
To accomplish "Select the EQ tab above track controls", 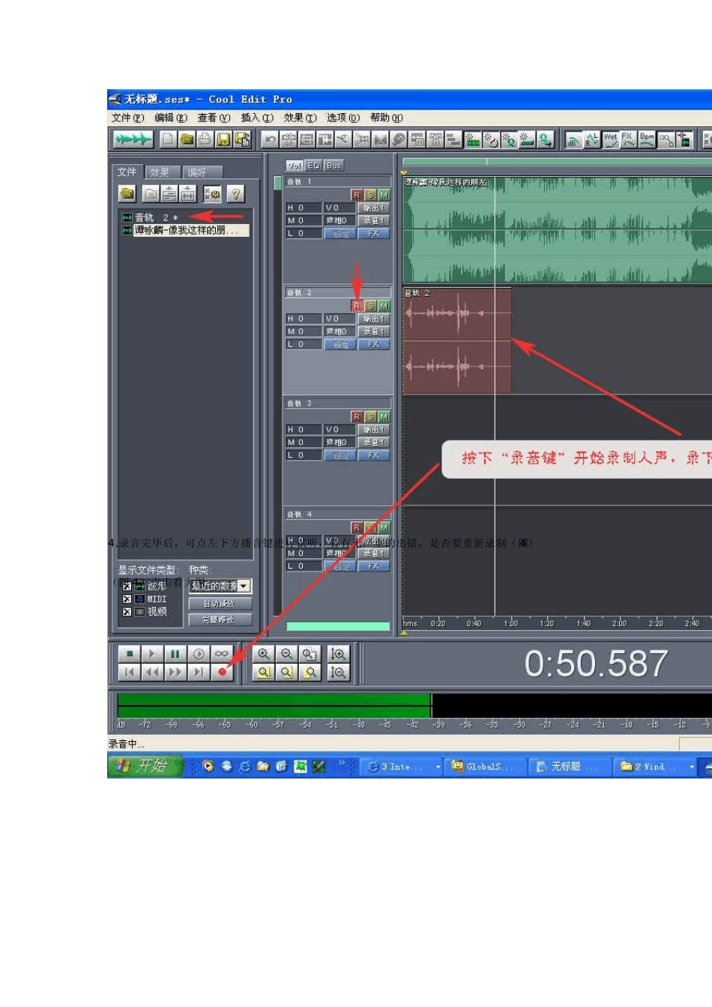I will tap(313, 166).
